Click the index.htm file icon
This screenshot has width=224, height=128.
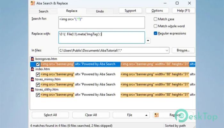tap(32, 69)
